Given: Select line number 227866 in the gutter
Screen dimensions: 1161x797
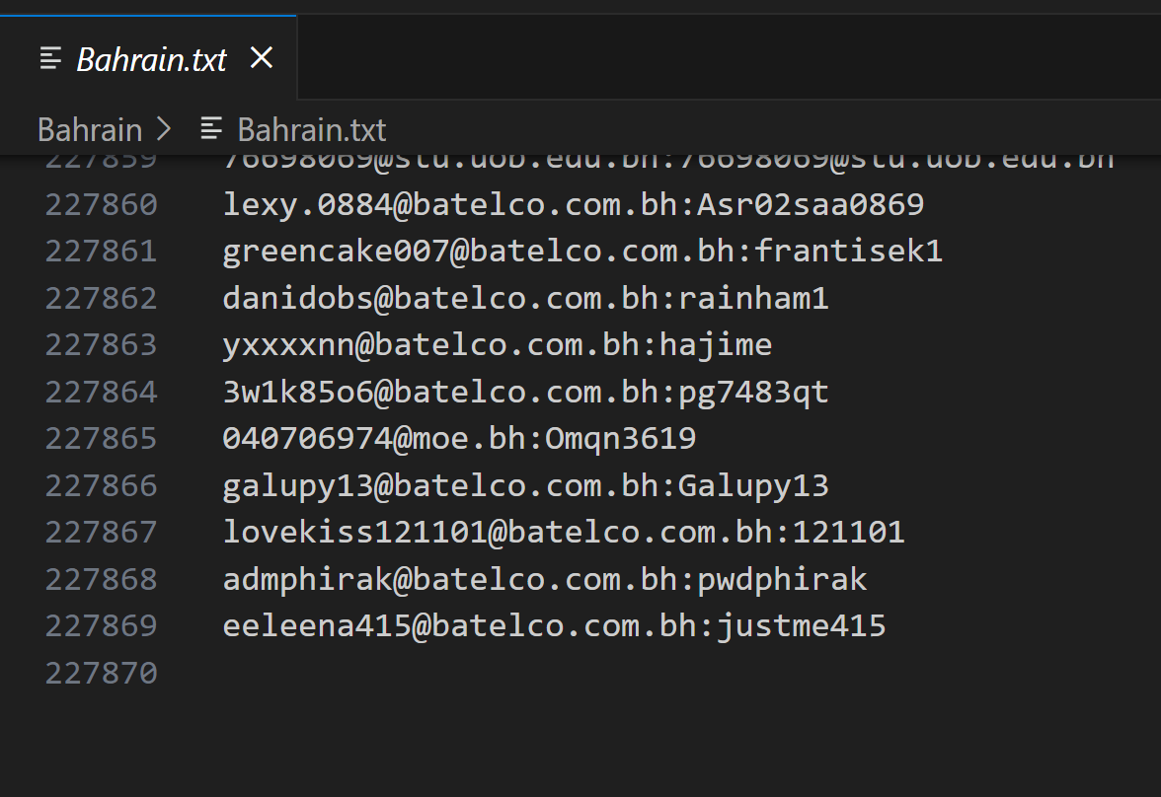Looking at the screenshot, I should tap(102, 486).
